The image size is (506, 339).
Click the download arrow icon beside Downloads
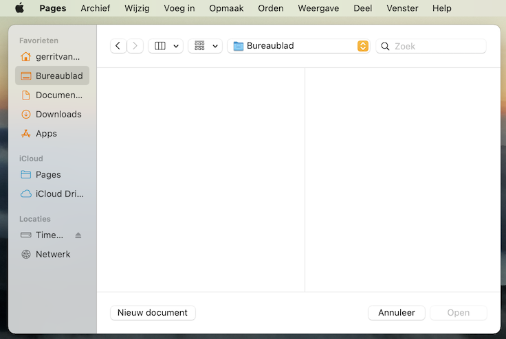(26, 114)
